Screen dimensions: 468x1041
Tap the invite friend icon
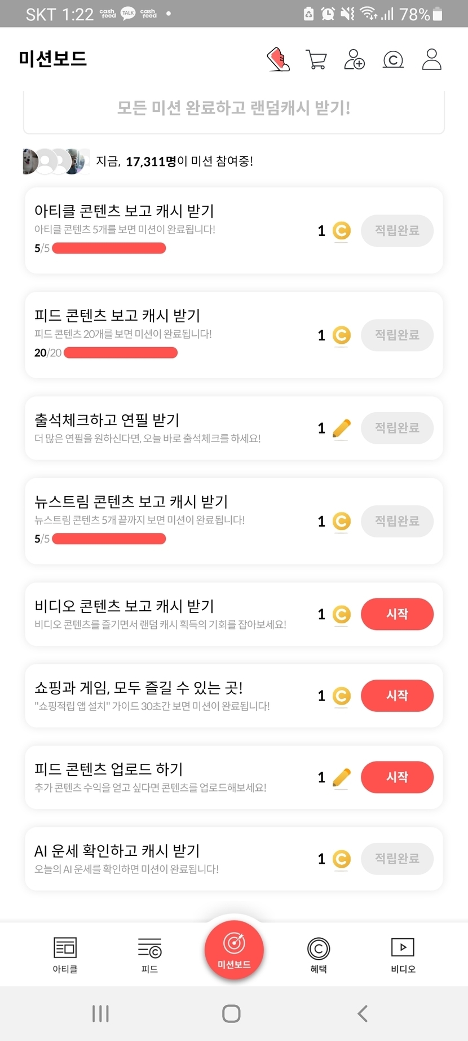click(x=354, y=59)
